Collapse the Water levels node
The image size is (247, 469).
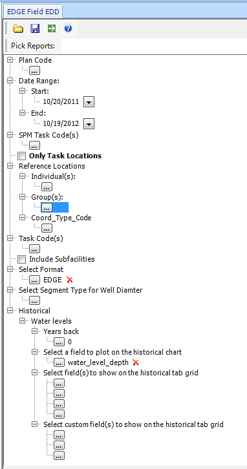tap(23, 321)
